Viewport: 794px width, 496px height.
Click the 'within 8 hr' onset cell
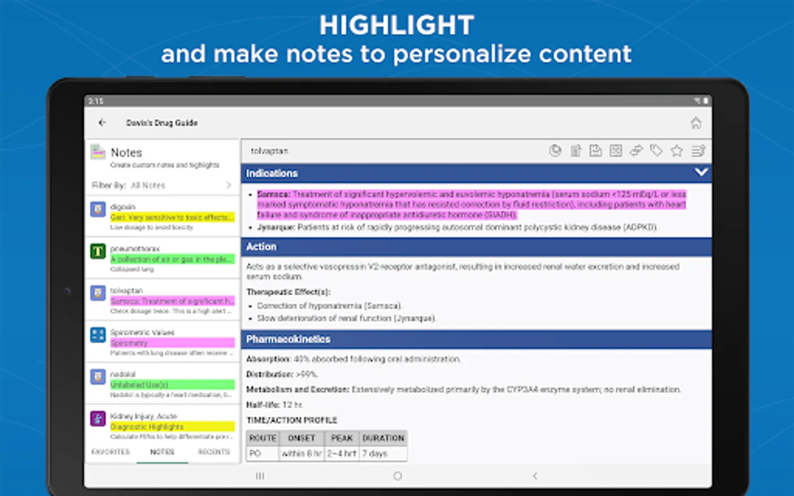click(x=302, y=454)
